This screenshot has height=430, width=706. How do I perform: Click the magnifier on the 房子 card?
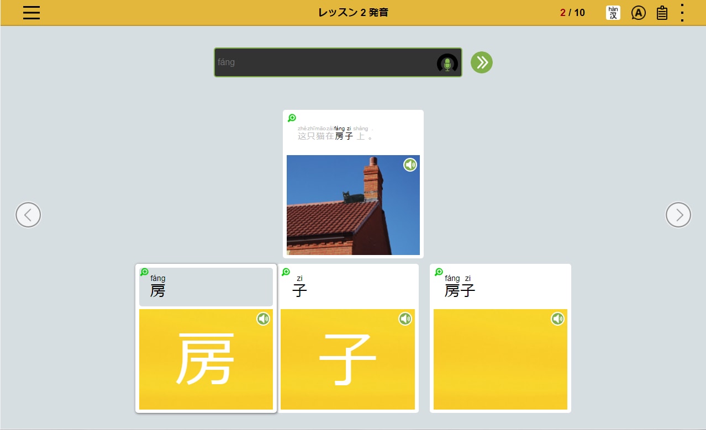coord(438,271)
